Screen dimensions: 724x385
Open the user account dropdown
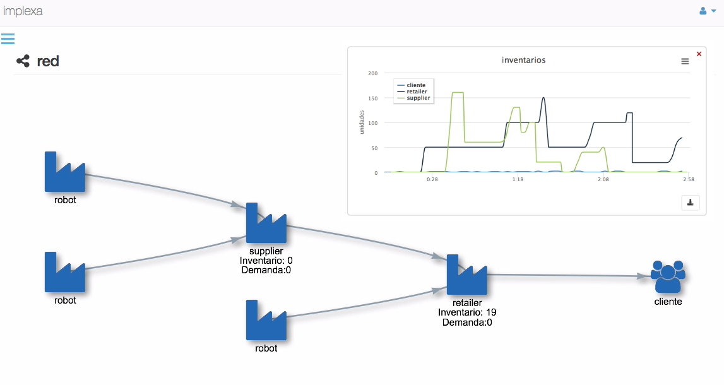point(708,11)
